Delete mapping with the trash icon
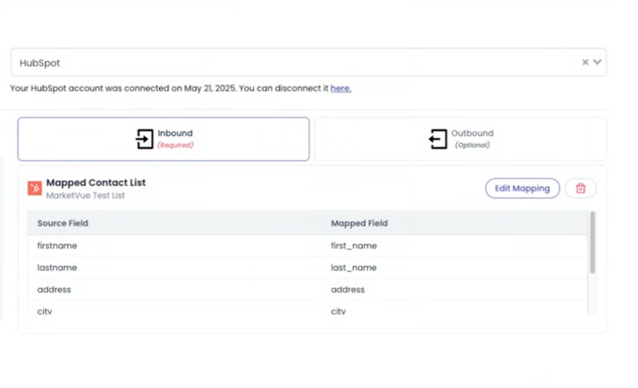Viewport: 638px width, 388px height. (x=580, y=188)
